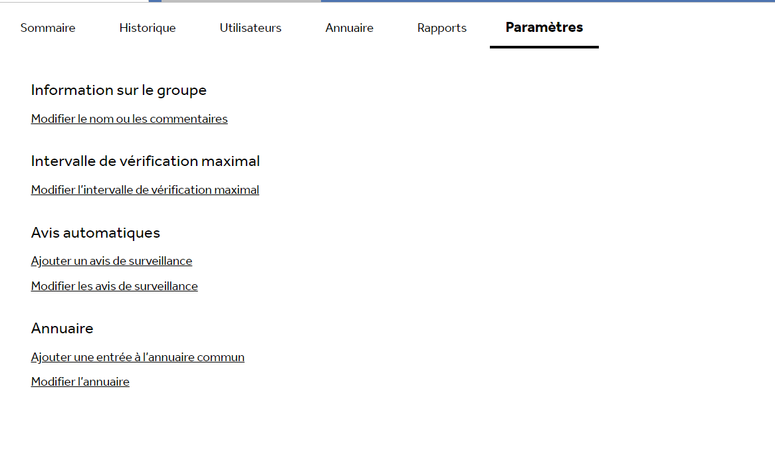This screenshot has width=775, height=476.
Task: Click the 'Intervalle de vérification maximal' heading
Action: click(145, 161)
